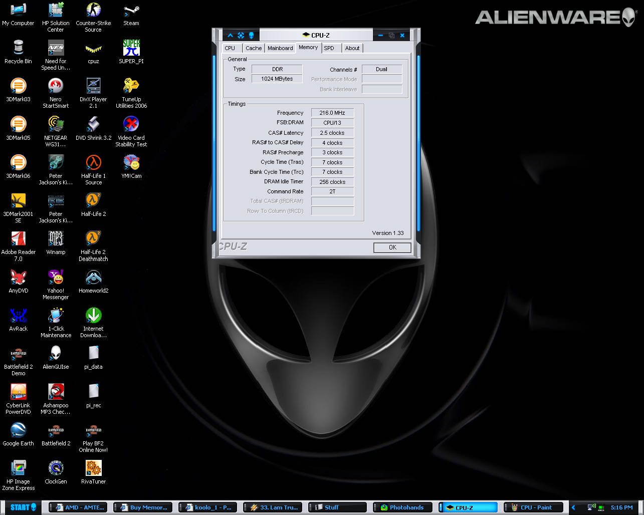Open AvRack icon
The width and height of the screenshot is (644, 515).
point(18,320)
